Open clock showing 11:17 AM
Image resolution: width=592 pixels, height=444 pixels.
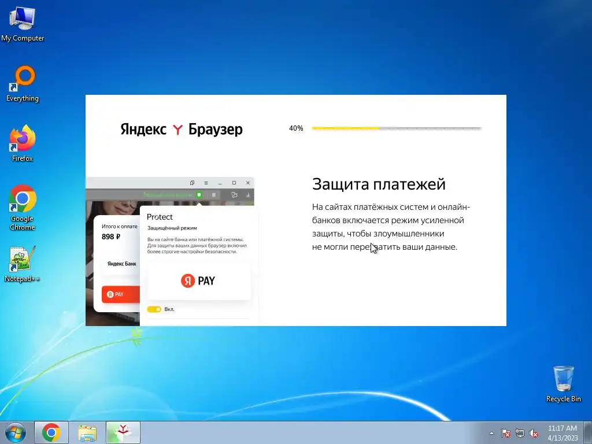tap(563, 428)
